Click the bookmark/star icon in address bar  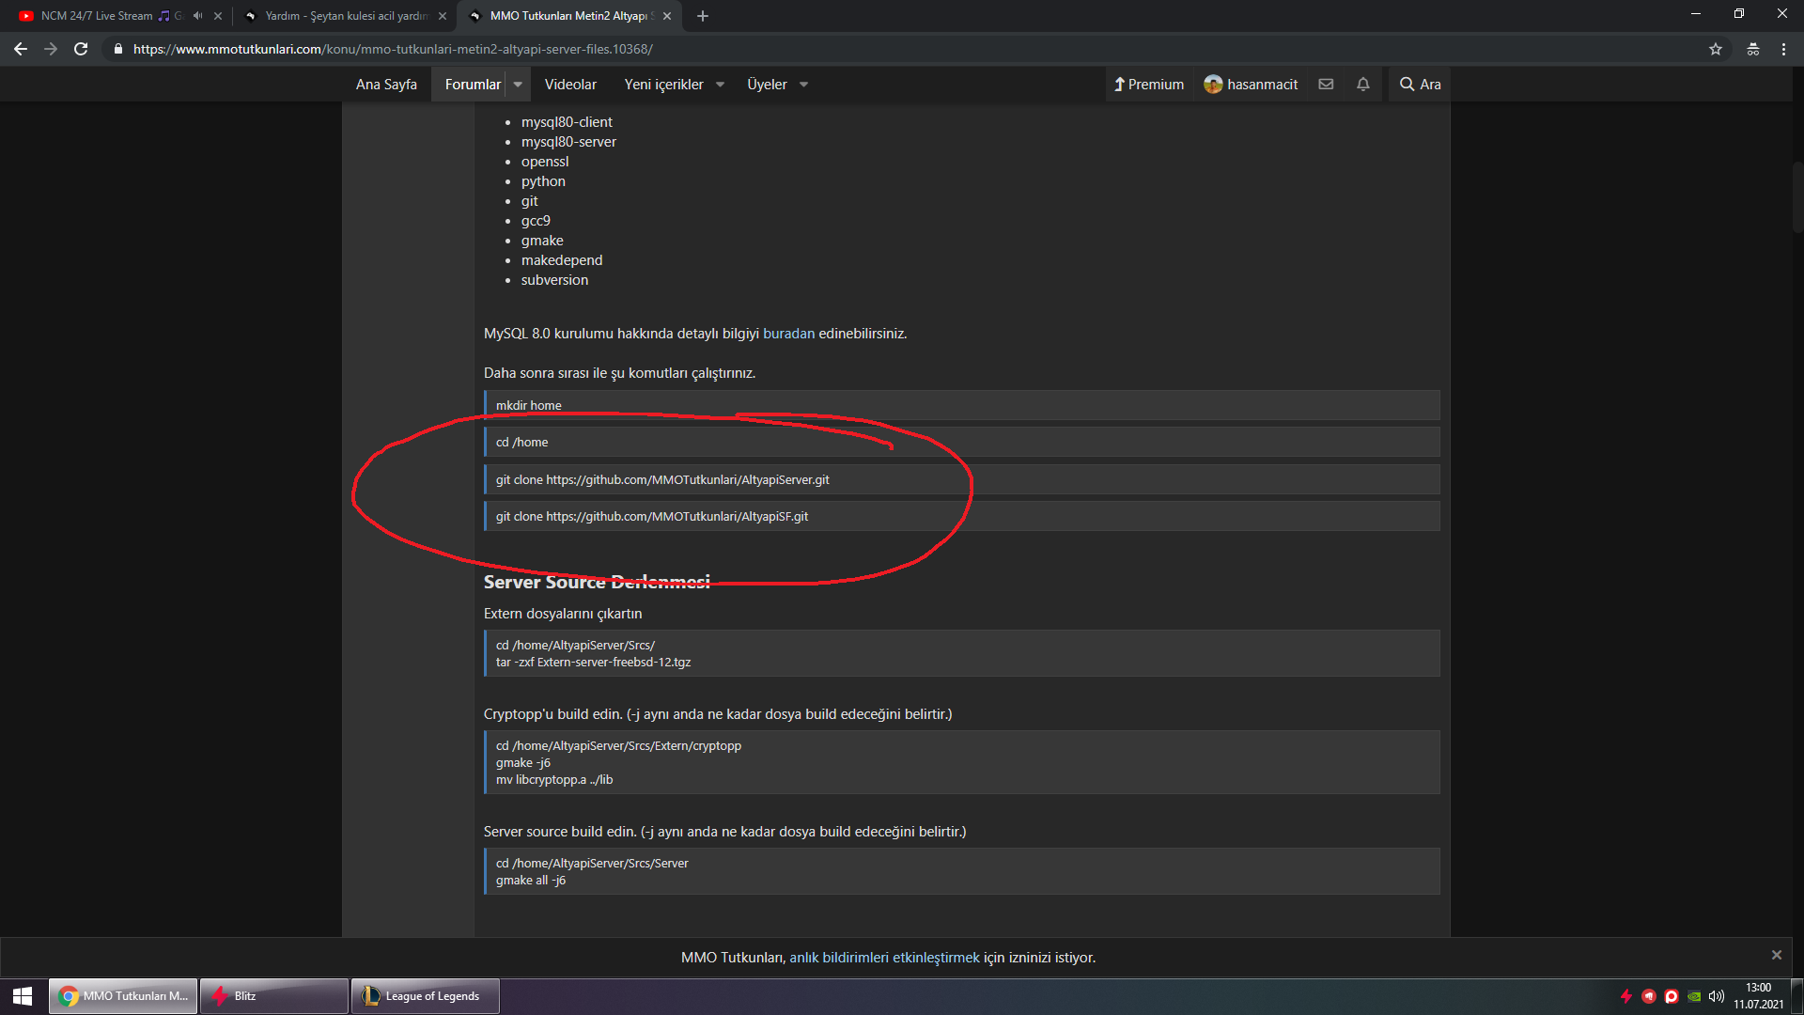click(1716, 48)
